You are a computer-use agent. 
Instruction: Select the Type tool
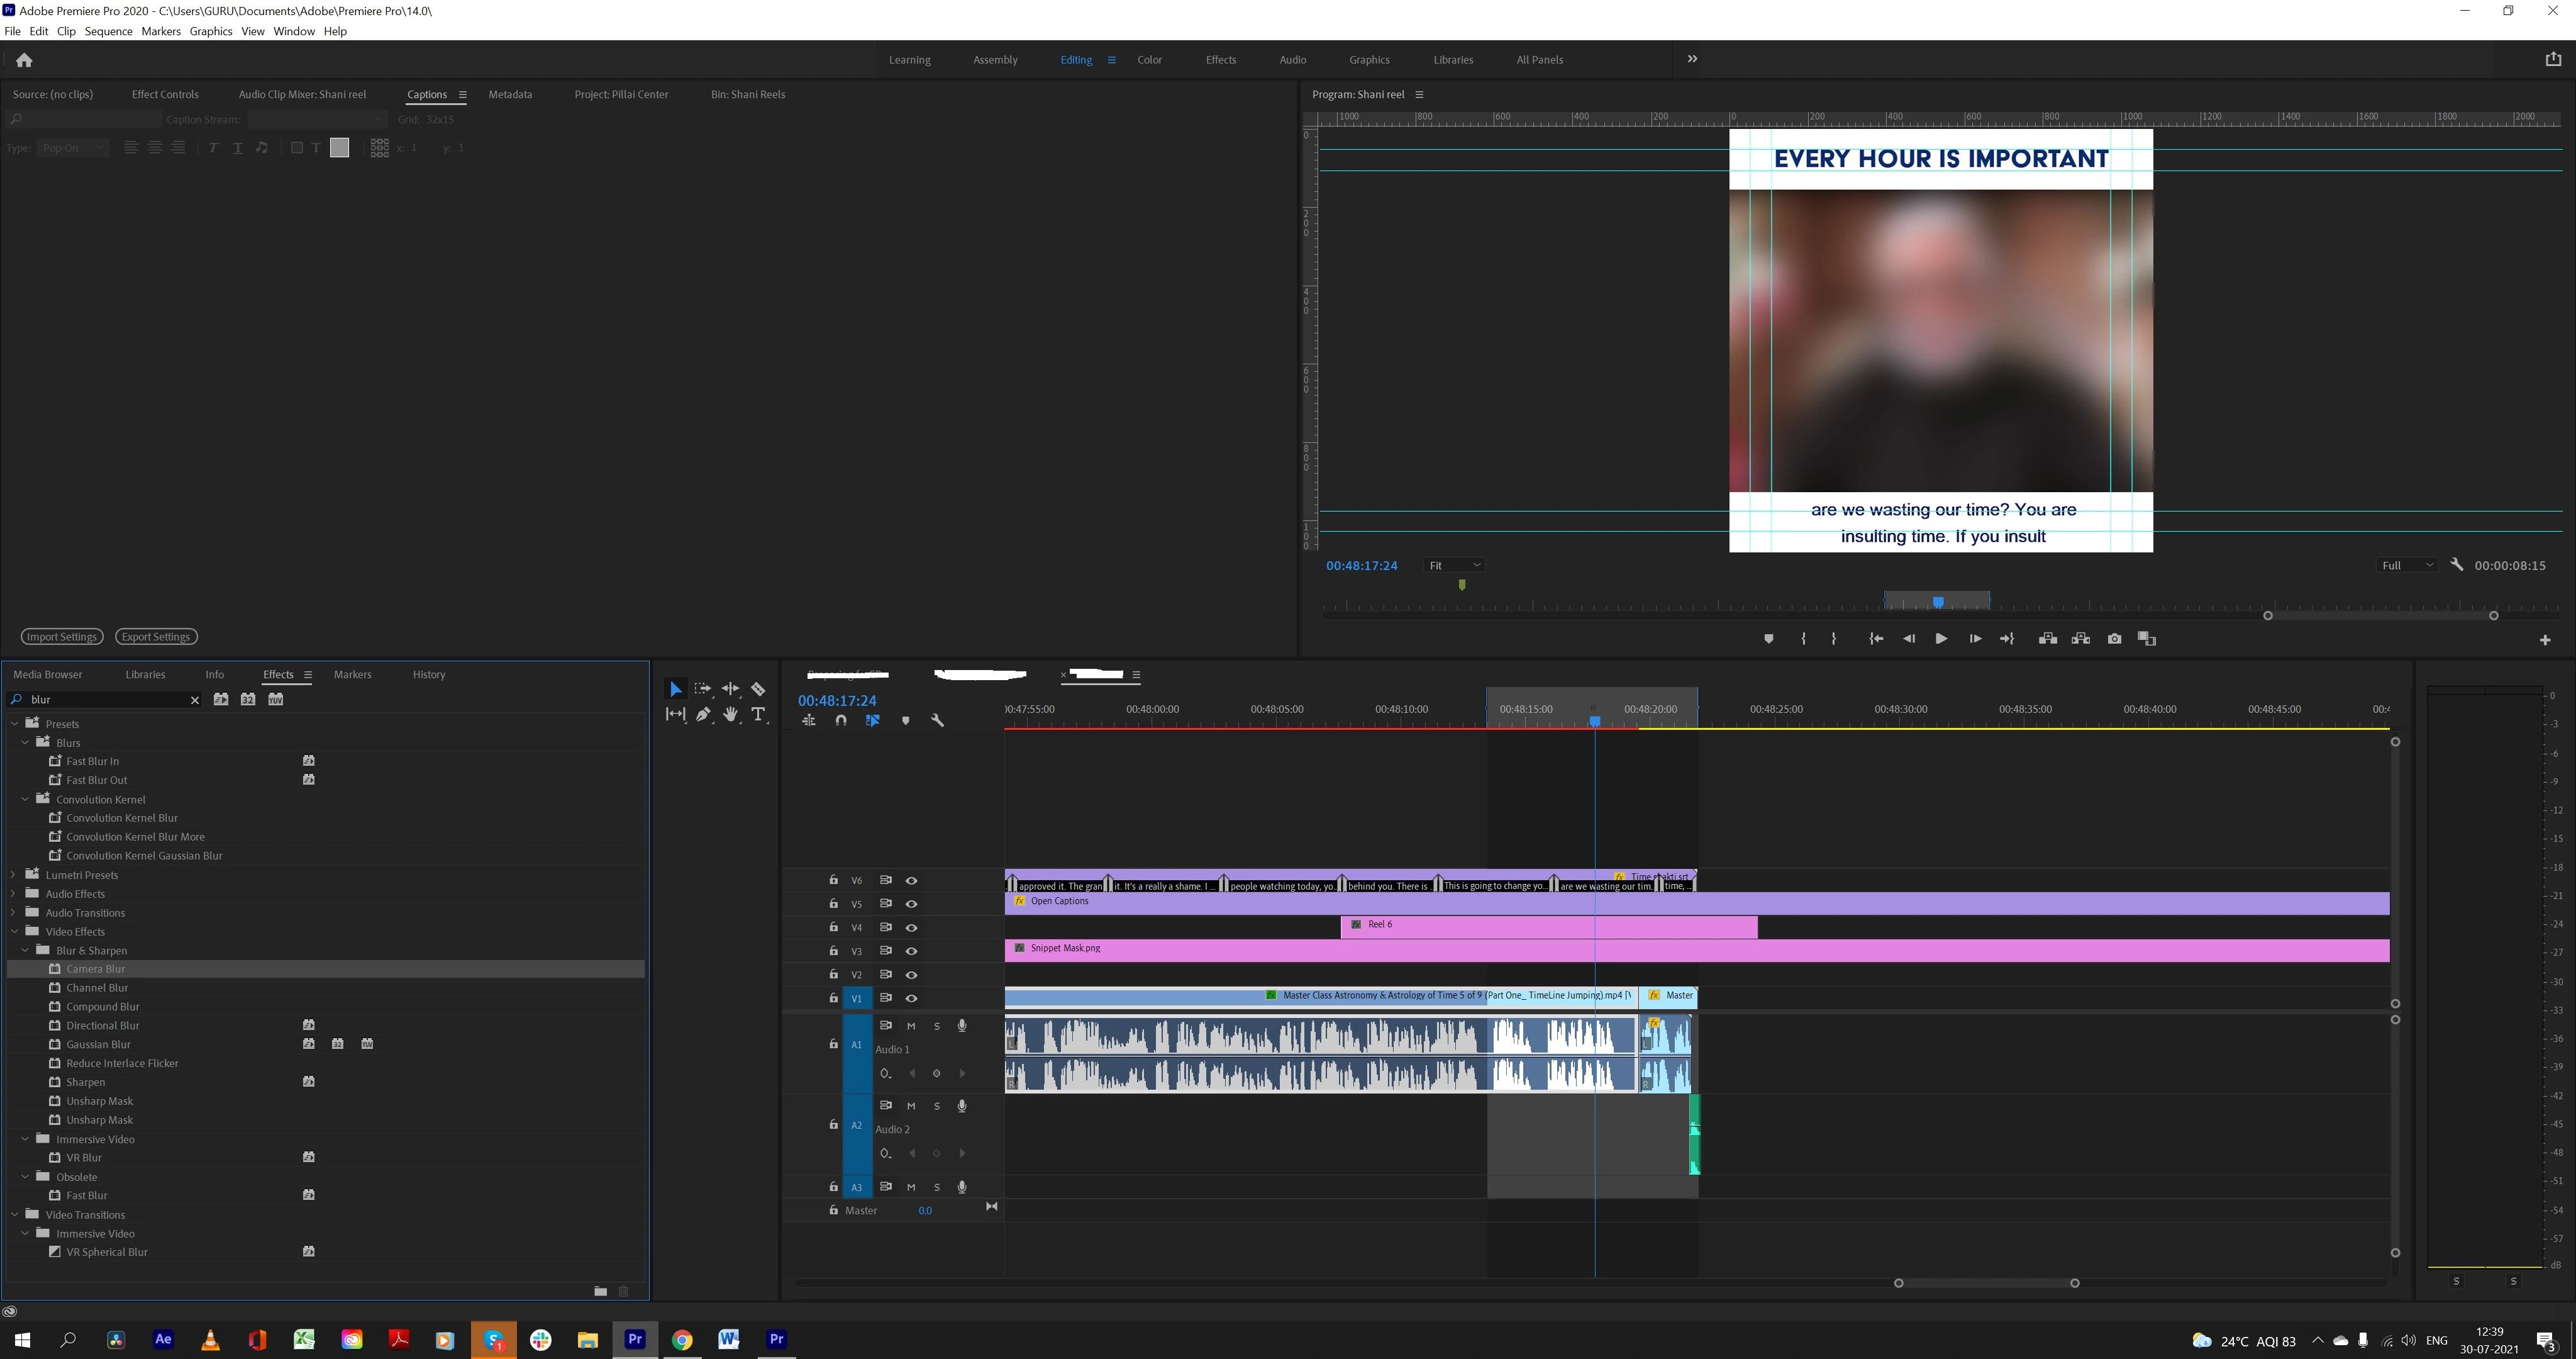(758, 715)
